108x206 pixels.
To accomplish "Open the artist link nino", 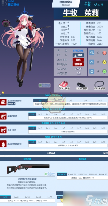I will coord(11,1).
